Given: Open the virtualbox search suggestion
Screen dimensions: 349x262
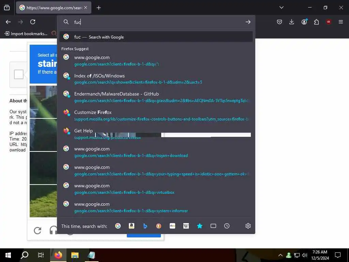Looking at the screenshot, I should click(x=156, y=189).
